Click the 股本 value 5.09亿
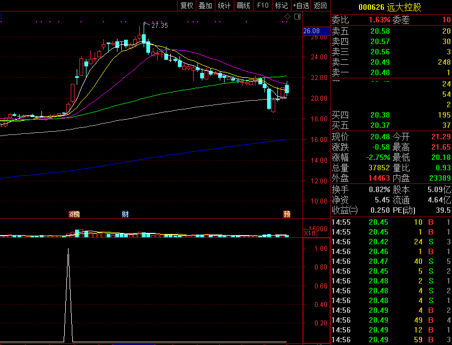The image size is (452, 345). (x=439, y=189)
